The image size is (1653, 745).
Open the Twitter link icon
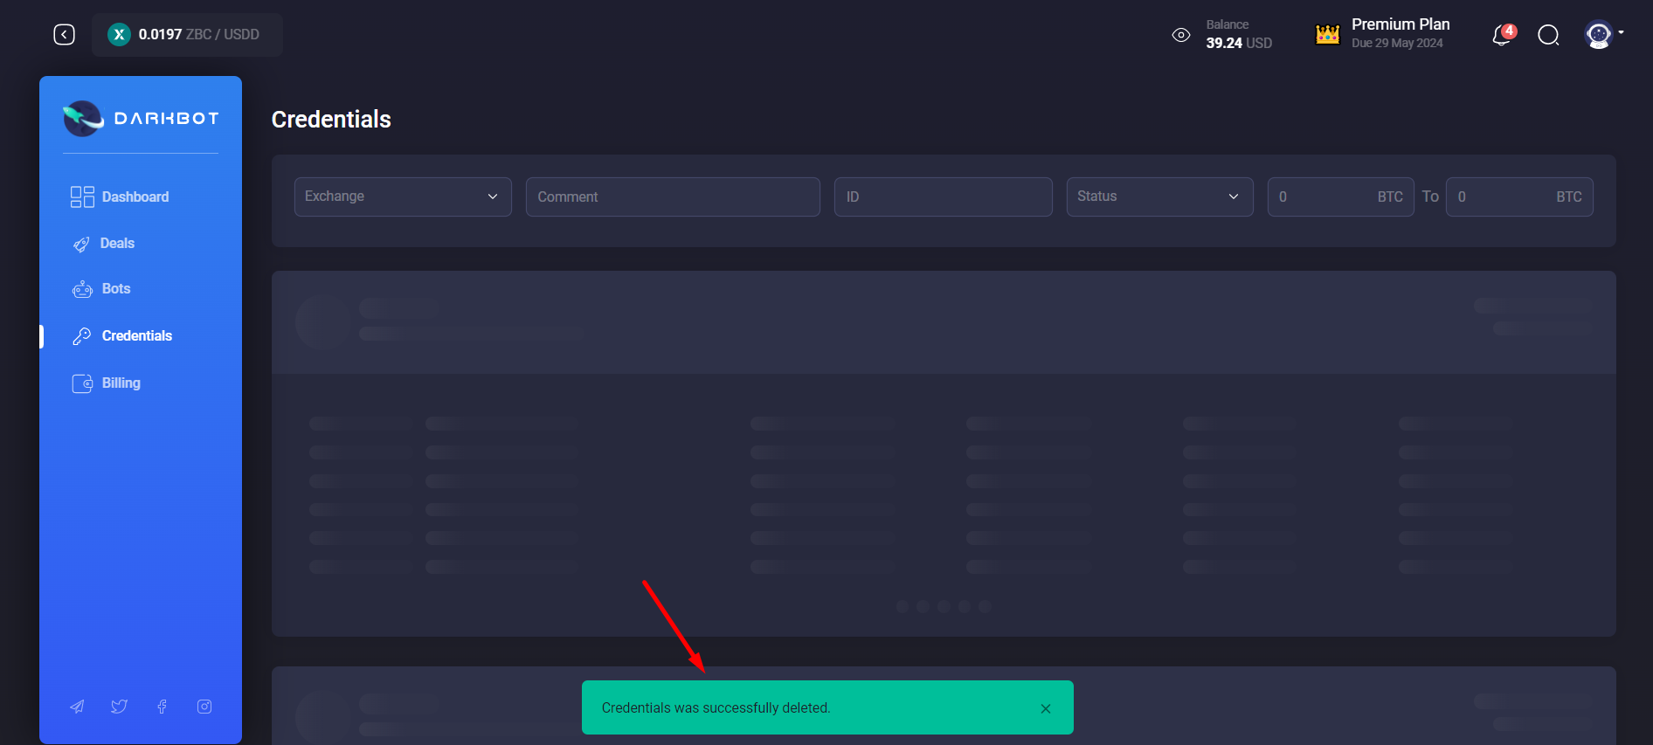[119, 707]
